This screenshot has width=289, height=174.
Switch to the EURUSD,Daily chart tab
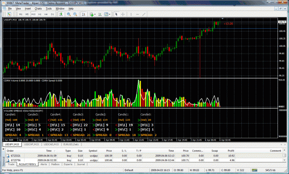pyautogui.click(x=71, y=144)
